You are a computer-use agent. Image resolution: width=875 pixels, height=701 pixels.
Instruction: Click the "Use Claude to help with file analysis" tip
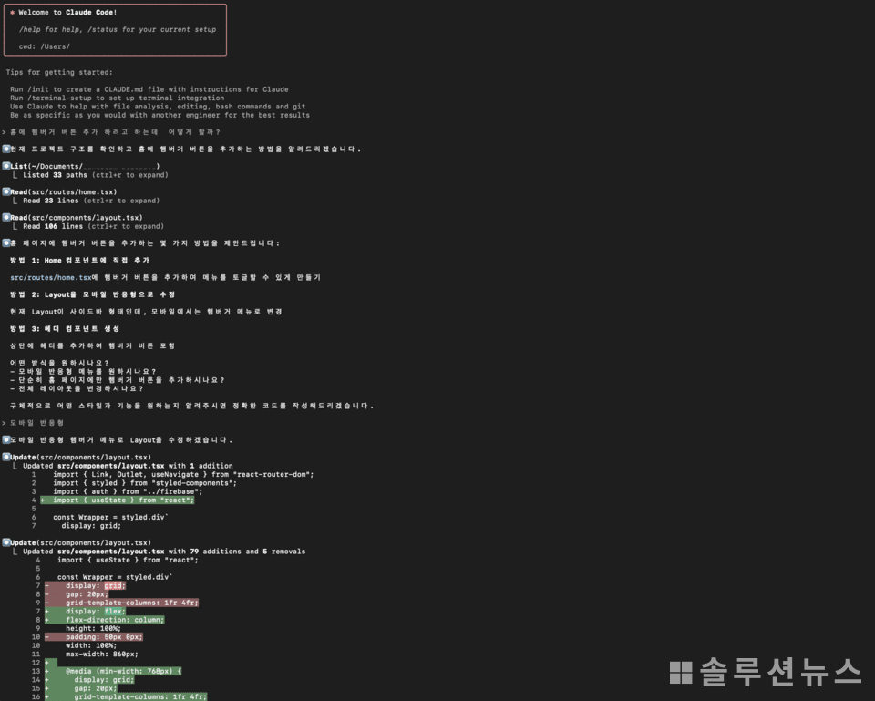coord(158,107)
